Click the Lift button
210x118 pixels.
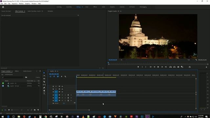tap(171, 67)
